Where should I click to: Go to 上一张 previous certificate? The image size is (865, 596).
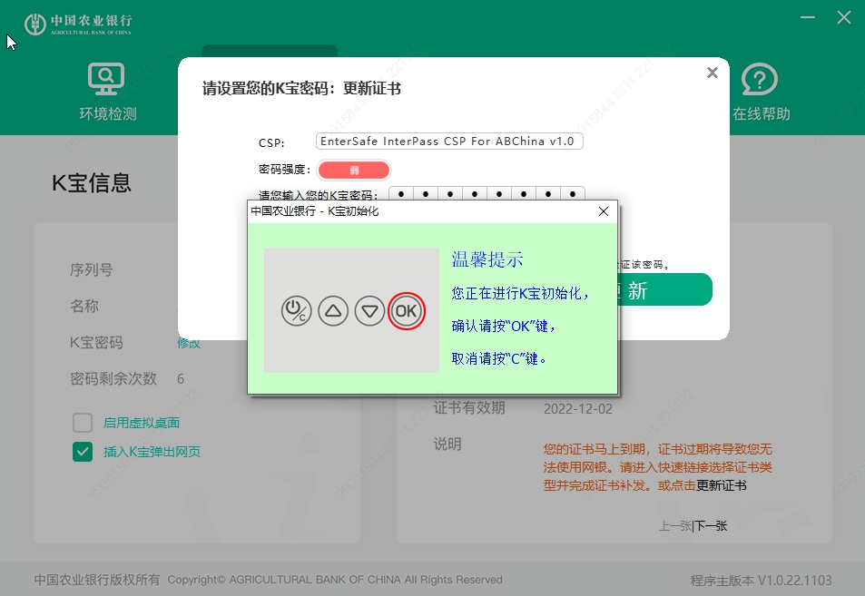(x=675, y=526)
